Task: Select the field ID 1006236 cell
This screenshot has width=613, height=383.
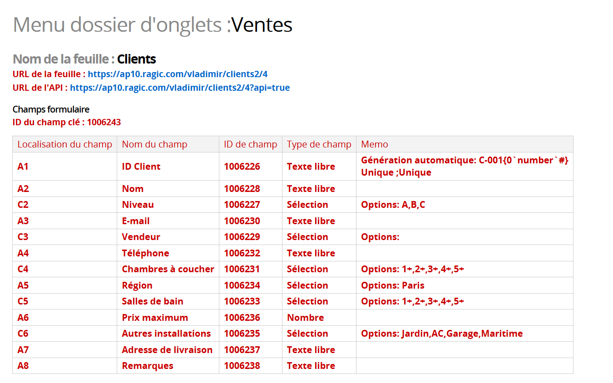Action: (x=251, y=318)
